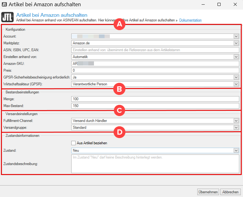Click the Max-Bestand input field
This screenshot has width=243, height=197.
(155, 106)
